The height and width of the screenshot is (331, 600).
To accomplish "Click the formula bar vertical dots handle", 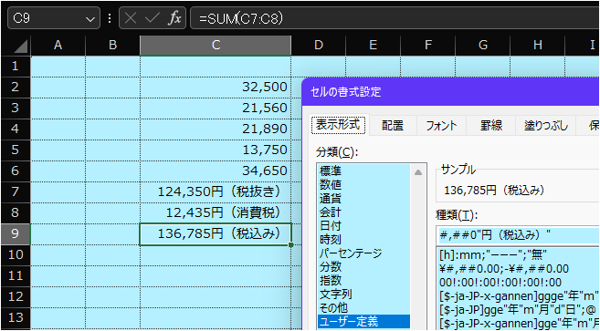I will pos(110,18).
